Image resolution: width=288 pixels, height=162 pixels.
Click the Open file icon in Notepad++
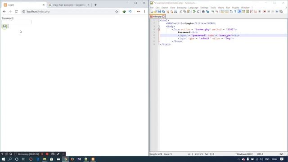point(155,12)
